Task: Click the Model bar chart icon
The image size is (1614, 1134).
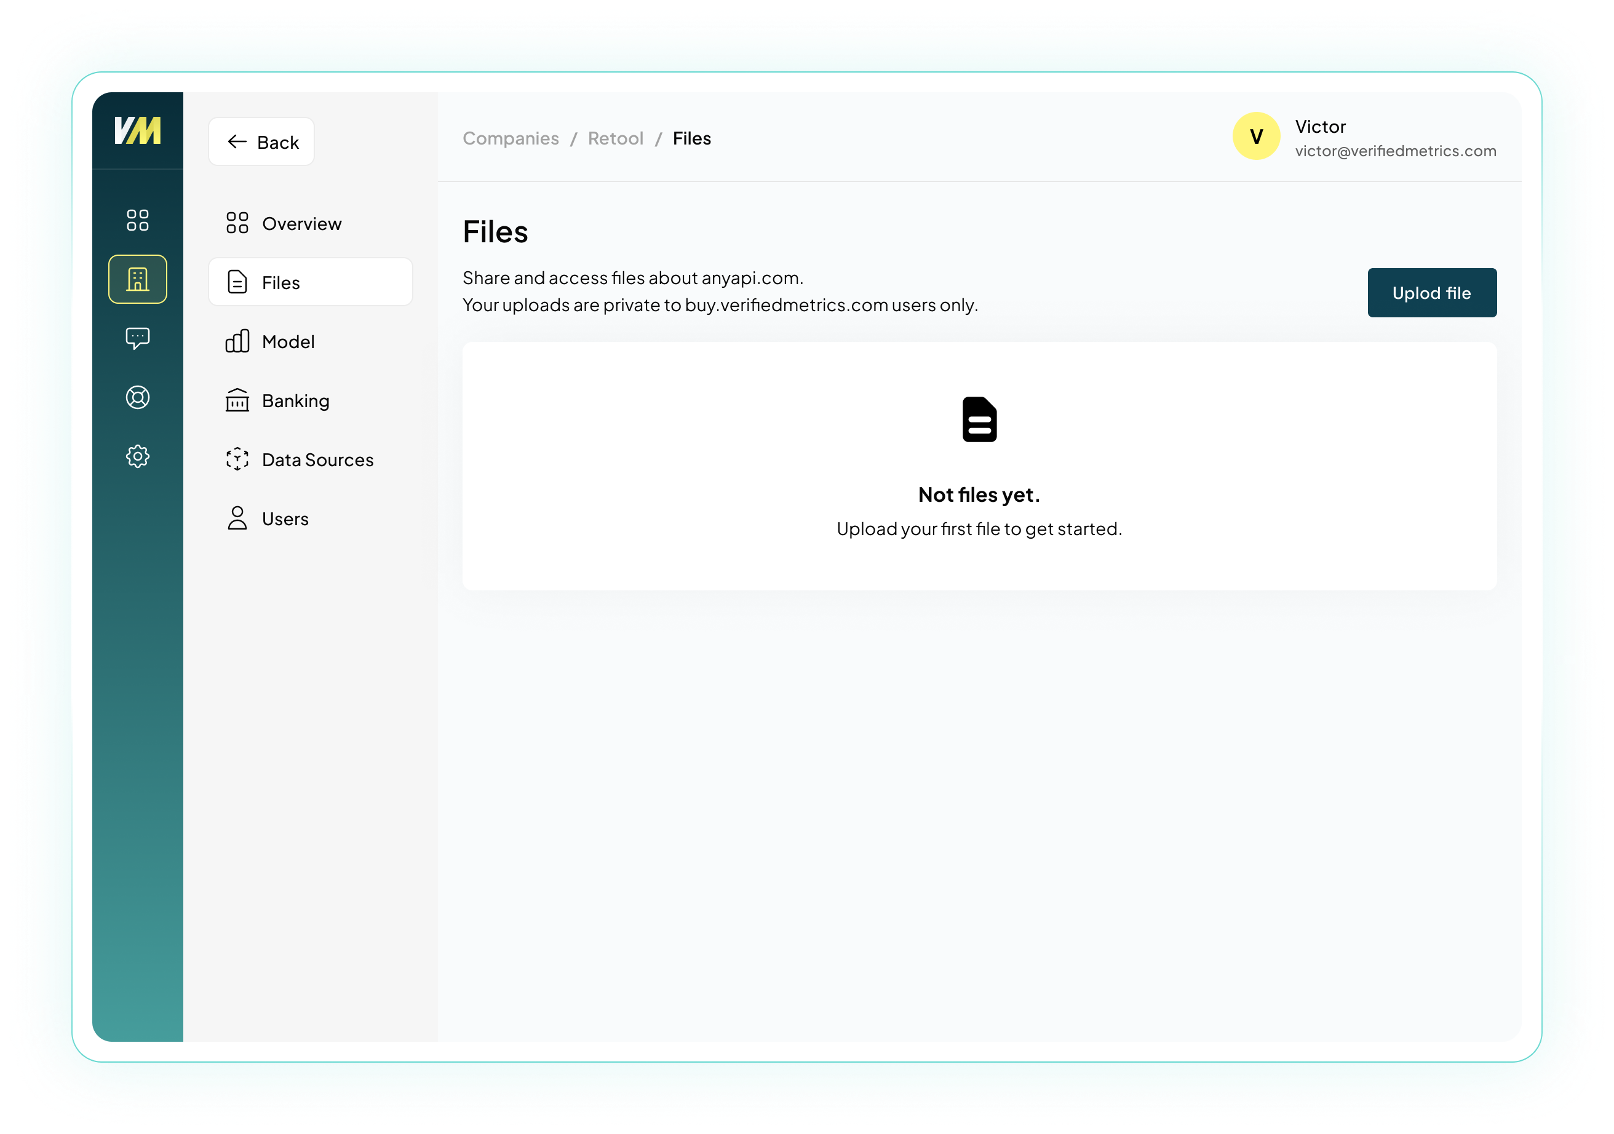Action: [x=237, y=341]
